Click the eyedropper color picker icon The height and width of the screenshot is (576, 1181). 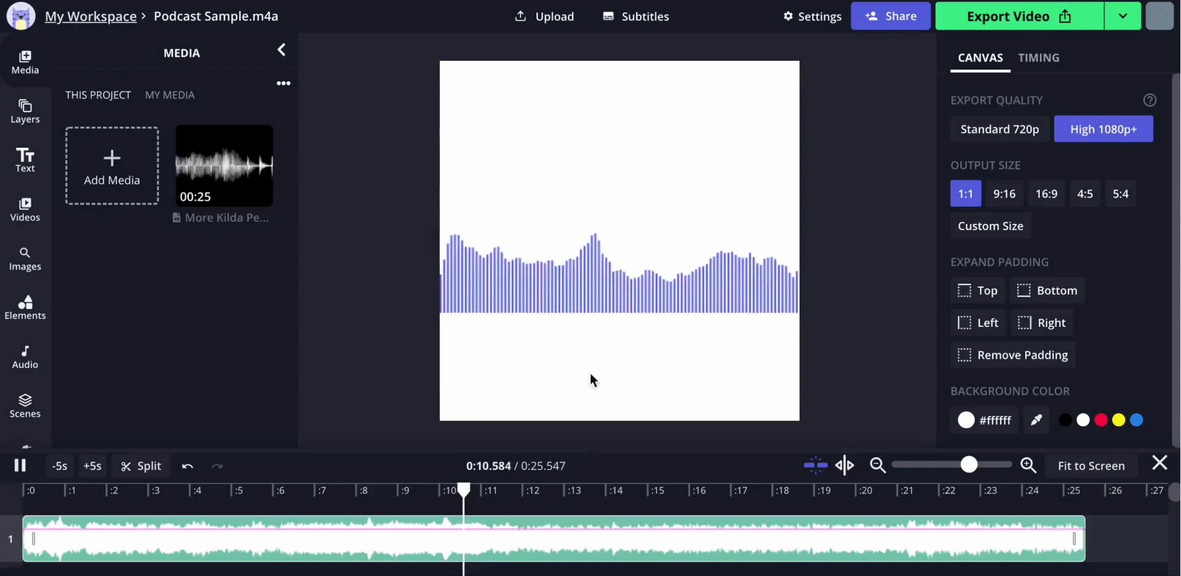(1036, 420)
